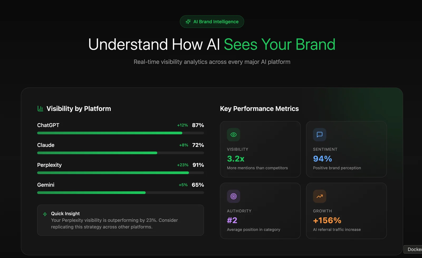Viewport: 422px width, 258px height.
Task: Open the Docker tooltip at bottom right
Action: point(414,249)
